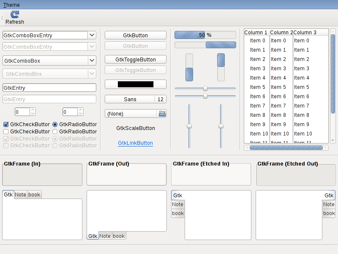Screen dimensions: 338x254
Task: Select Gtk tab in left-tabbed notebook
Action: [178, 196]
